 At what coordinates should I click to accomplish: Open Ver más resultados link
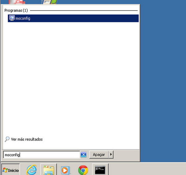[27, 139]
